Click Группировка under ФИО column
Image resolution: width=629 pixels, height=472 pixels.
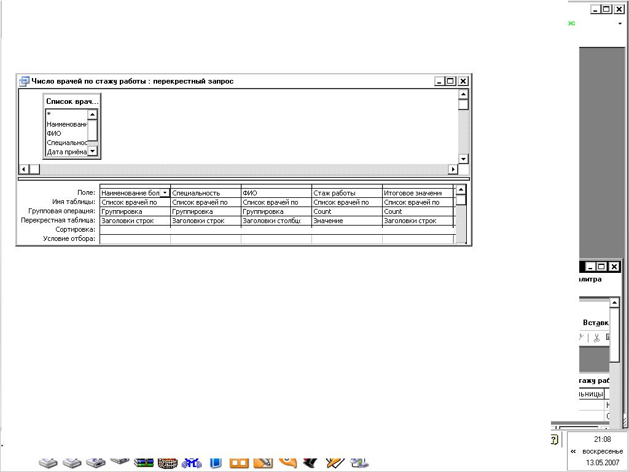[276, 211]
